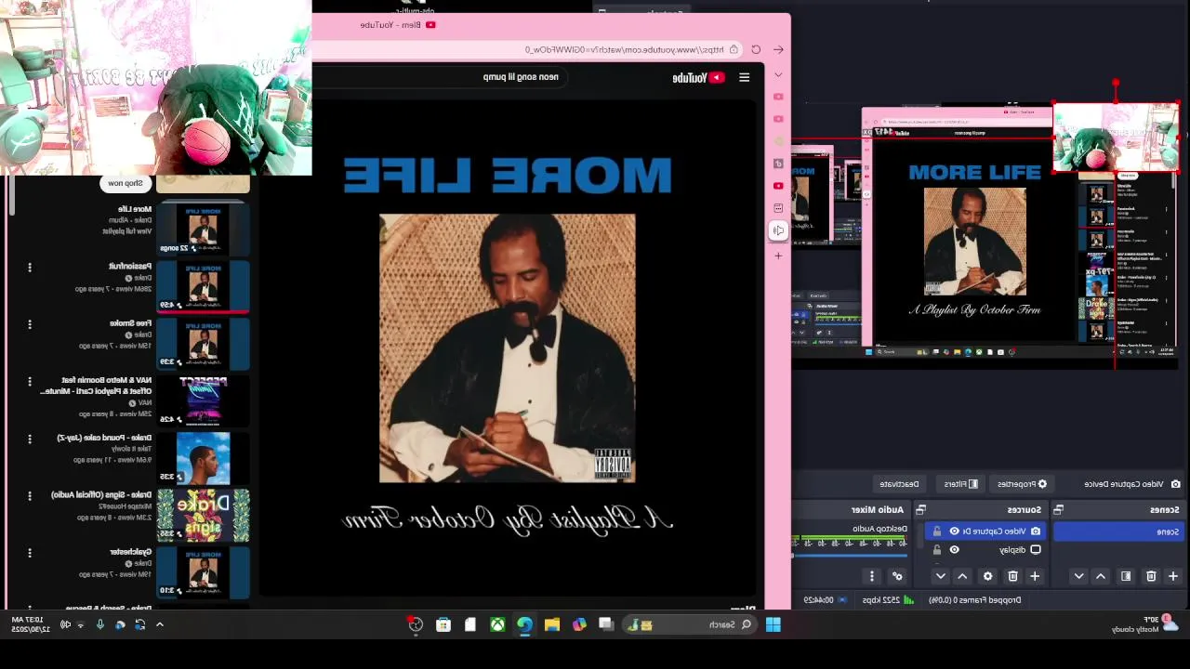Open scene filters icon in Scenes toolbar

coord(1126,576)
